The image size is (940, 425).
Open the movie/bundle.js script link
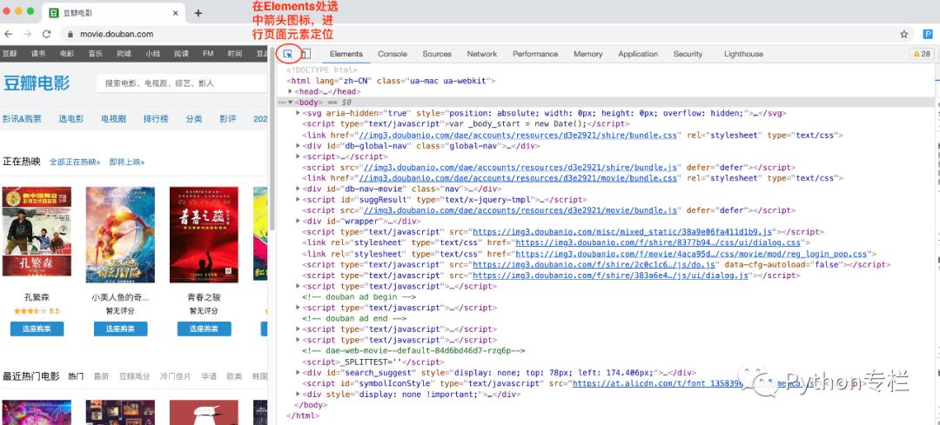[x=520, y=210]
